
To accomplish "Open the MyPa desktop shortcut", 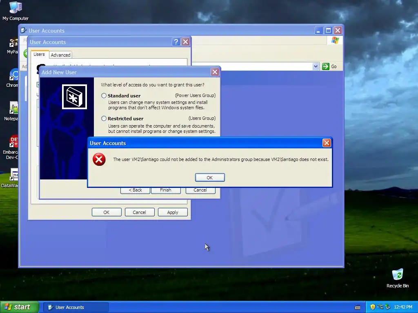I will (13, 46).
